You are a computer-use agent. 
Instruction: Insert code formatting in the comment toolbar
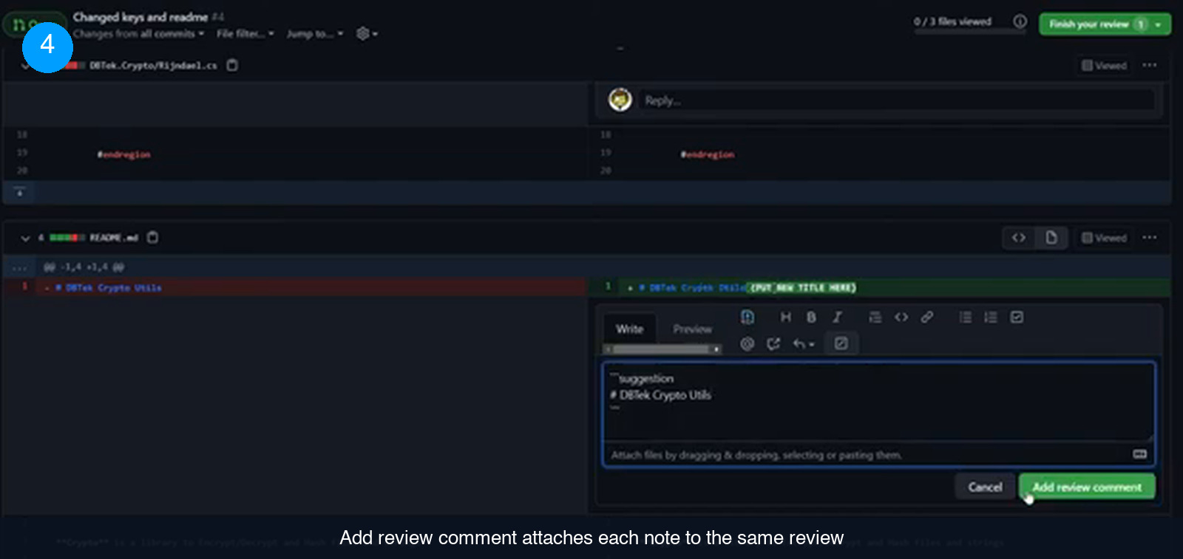[x=901, y=317]
